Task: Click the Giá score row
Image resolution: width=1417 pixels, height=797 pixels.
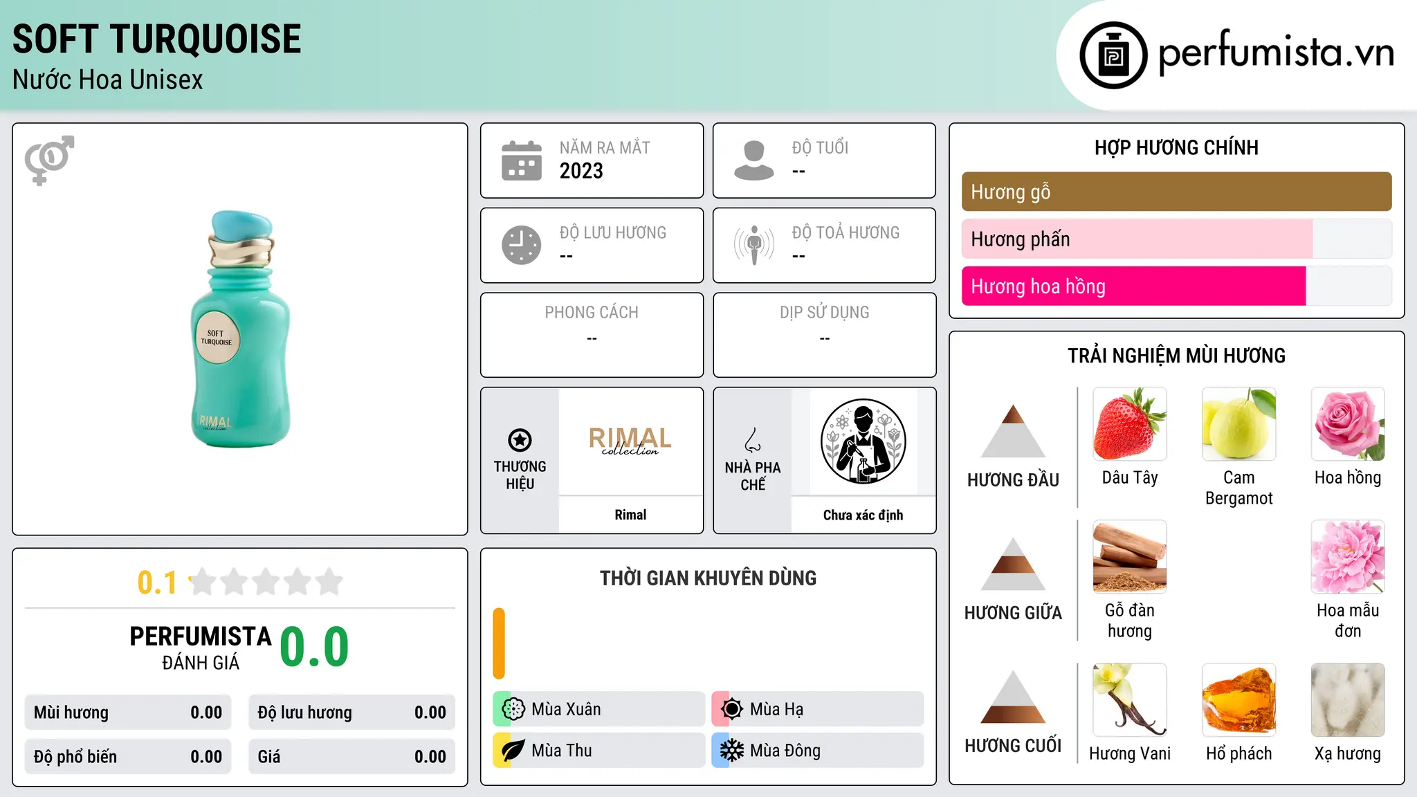Action: (x=351, y=757)
